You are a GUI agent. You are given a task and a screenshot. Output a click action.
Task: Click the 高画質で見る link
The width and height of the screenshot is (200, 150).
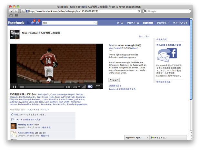tap(115, 85)
